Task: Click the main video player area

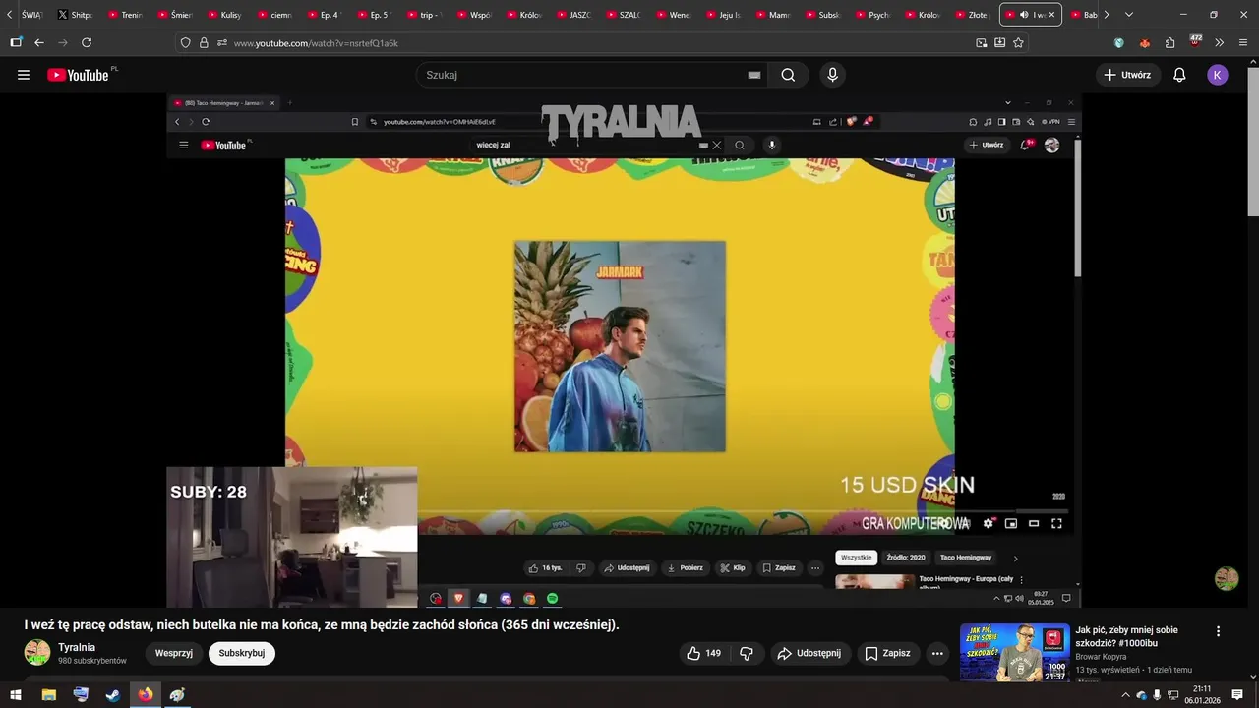Action: (624, 351)
